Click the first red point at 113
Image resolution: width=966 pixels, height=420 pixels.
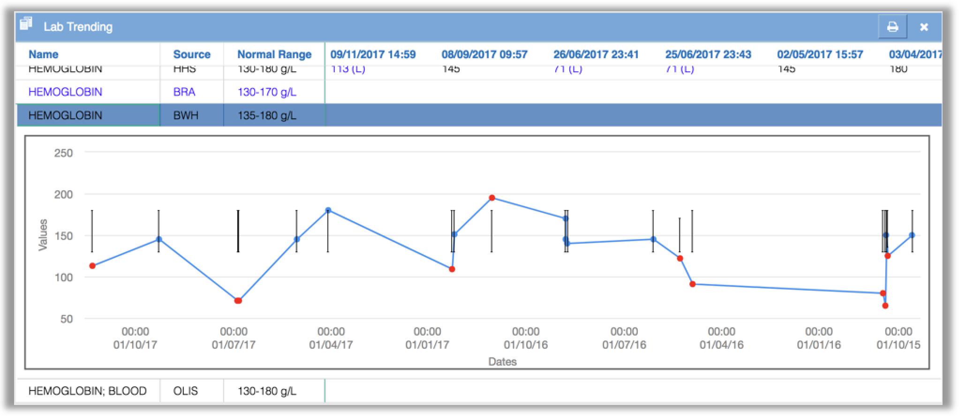click(92, 266)
